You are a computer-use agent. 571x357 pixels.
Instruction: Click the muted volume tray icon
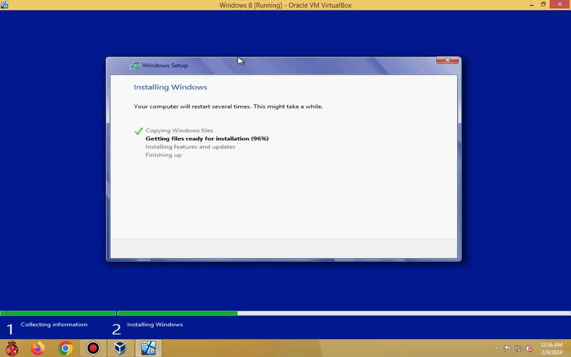pyautogui.click(x=529, y=349)
